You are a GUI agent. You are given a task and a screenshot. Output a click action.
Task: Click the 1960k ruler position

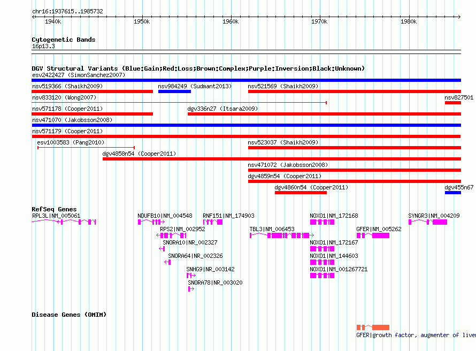pyautogui.click(x=231, y=21)
